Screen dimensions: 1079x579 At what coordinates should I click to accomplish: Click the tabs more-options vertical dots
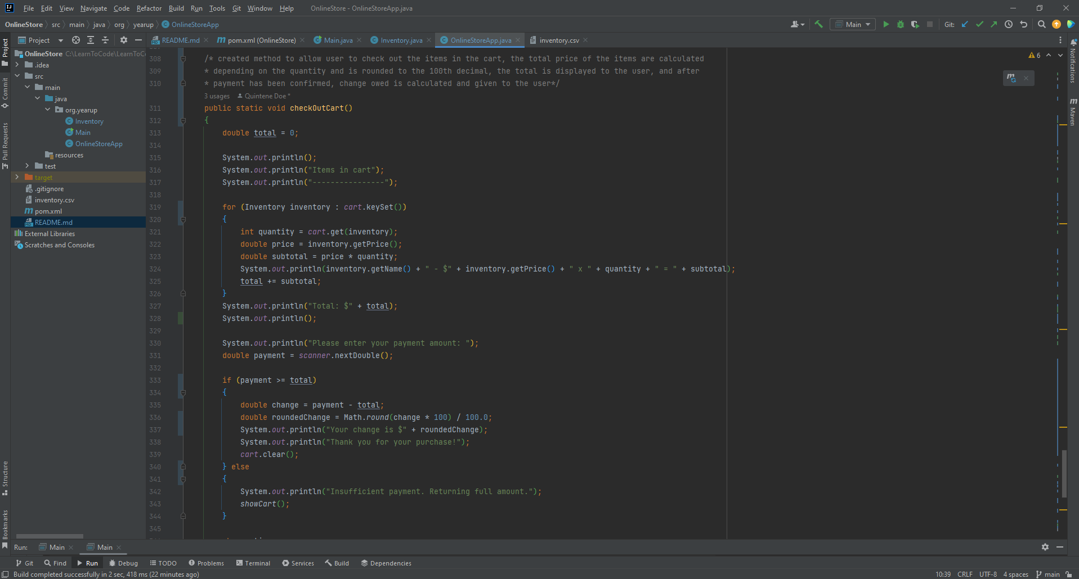pyautogui.click(x=1060, y=40)
